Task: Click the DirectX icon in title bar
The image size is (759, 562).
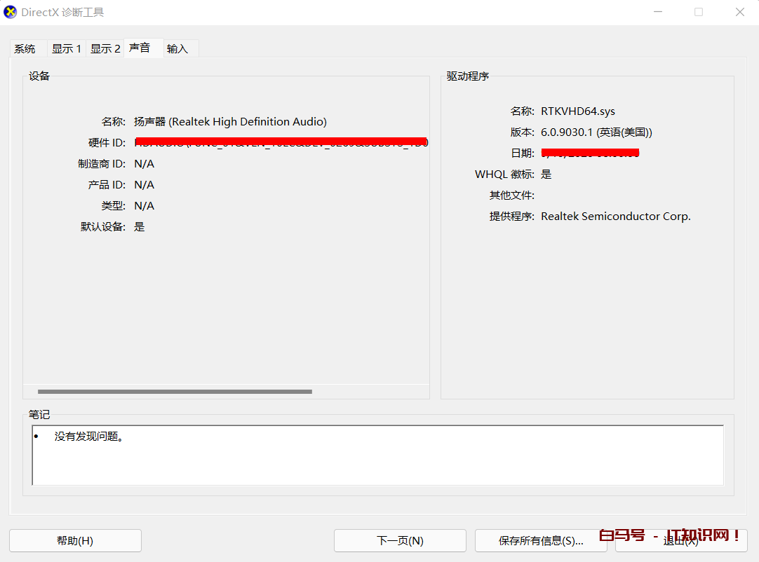Action: [11, 13]
